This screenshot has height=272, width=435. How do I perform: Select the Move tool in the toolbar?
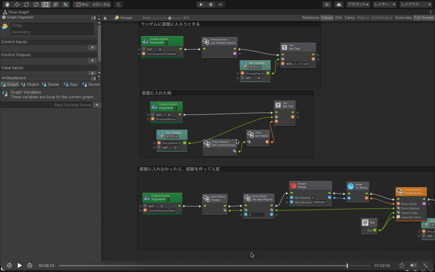[17, 4]
